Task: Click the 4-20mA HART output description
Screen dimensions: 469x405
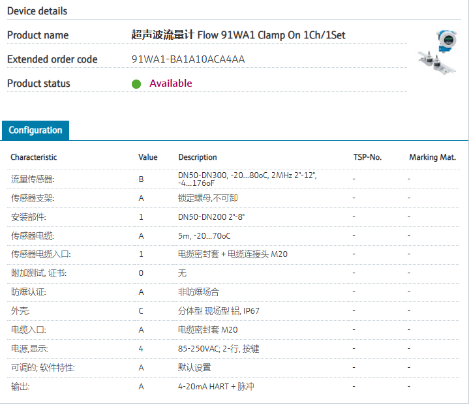Action: pos(216,387)
